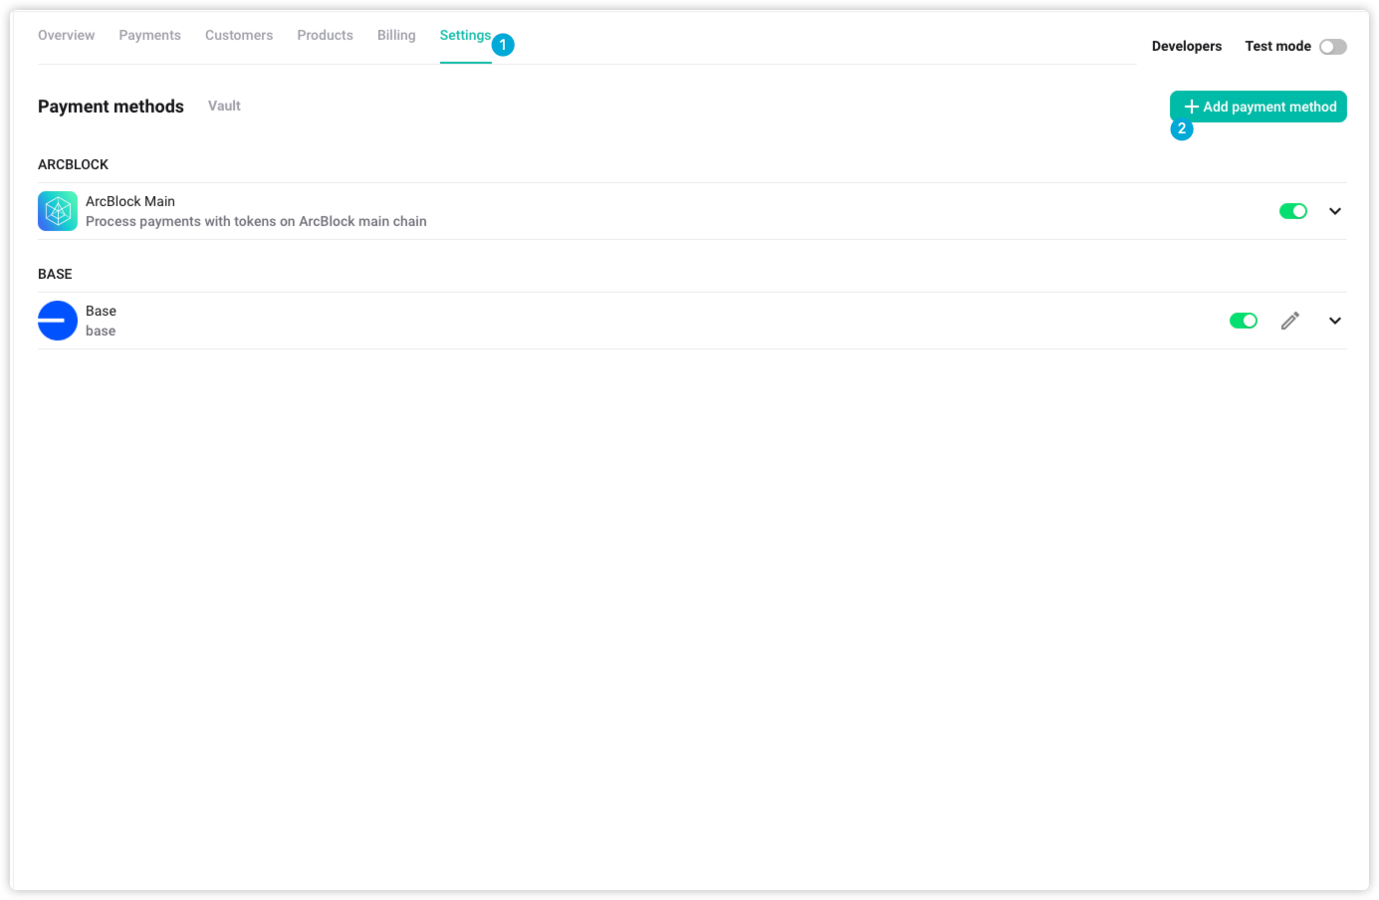Image resolution: width=1379 pixels, height=900 pixels.
Task: Switch to the Payments tab
Action: (149, 35)
